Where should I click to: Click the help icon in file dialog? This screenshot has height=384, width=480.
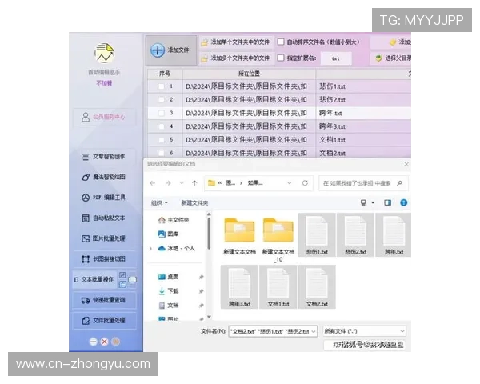(x=405, y=203)
